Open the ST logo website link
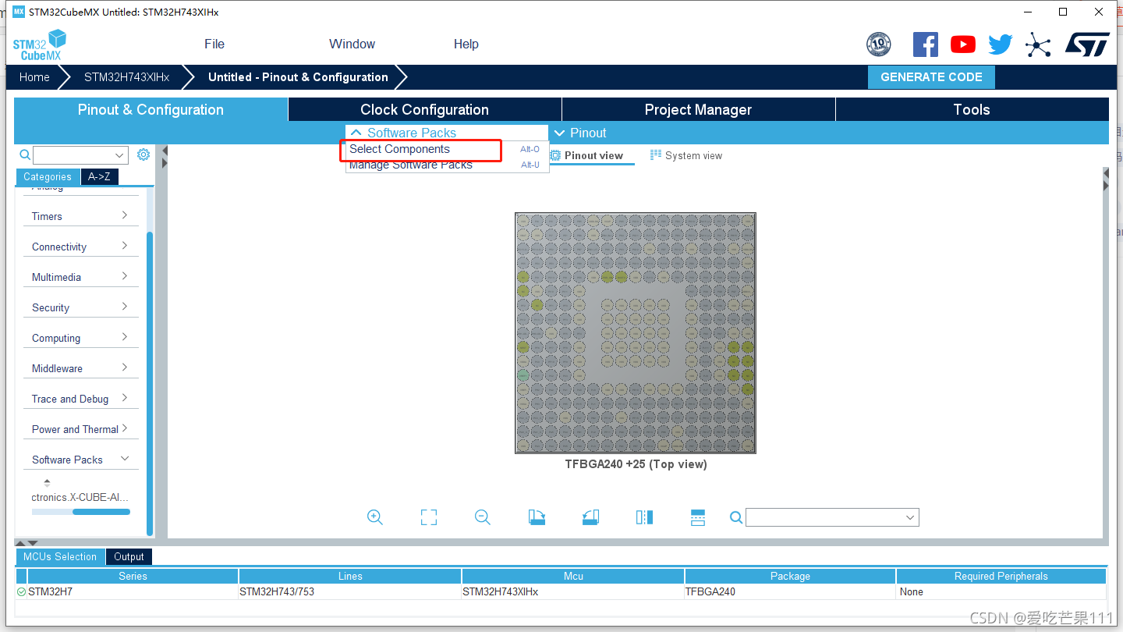 [x=1087, y=44]
